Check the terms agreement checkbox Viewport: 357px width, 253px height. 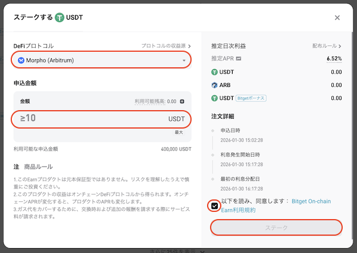coord(214,205)
